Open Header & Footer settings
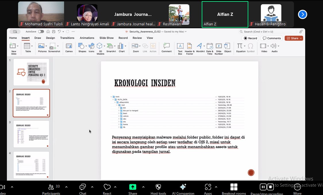The image size is (323, 195). (189, 49)
